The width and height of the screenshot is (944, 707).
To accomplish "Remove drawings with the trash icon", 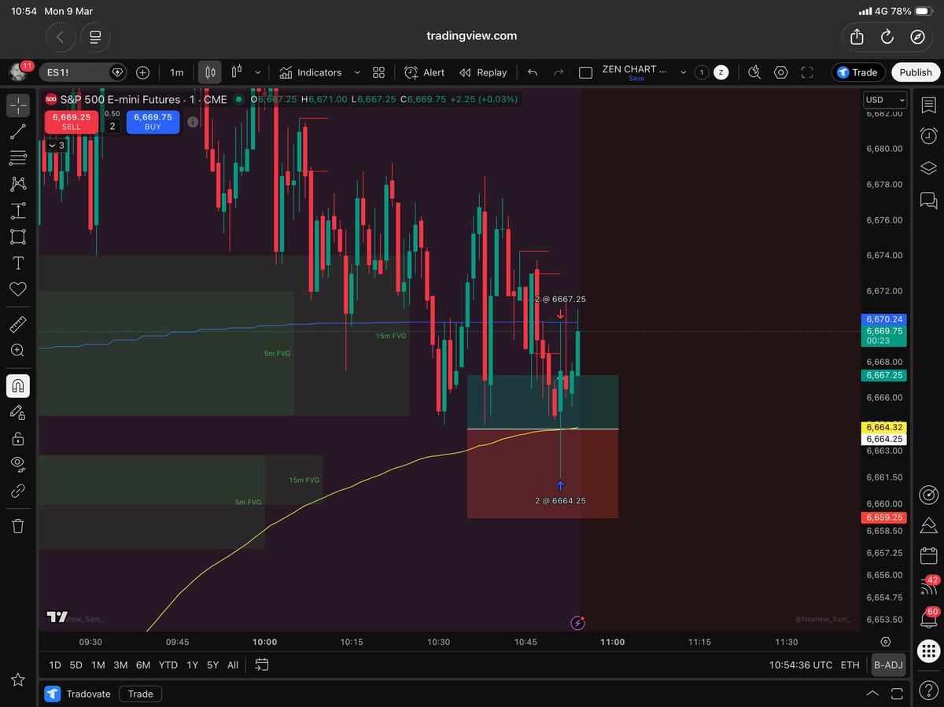I will [17, 525].
